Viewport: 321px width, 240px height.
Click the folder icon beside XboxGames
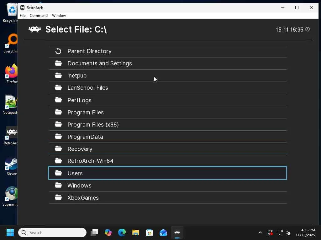tap(58, 197)
